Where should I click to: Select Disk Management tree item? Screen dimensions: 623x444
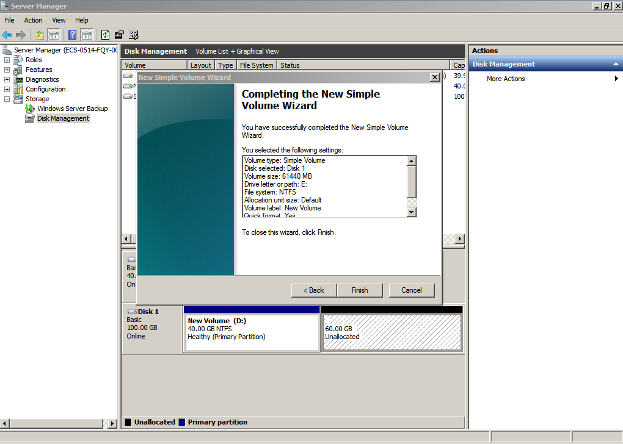63,118
